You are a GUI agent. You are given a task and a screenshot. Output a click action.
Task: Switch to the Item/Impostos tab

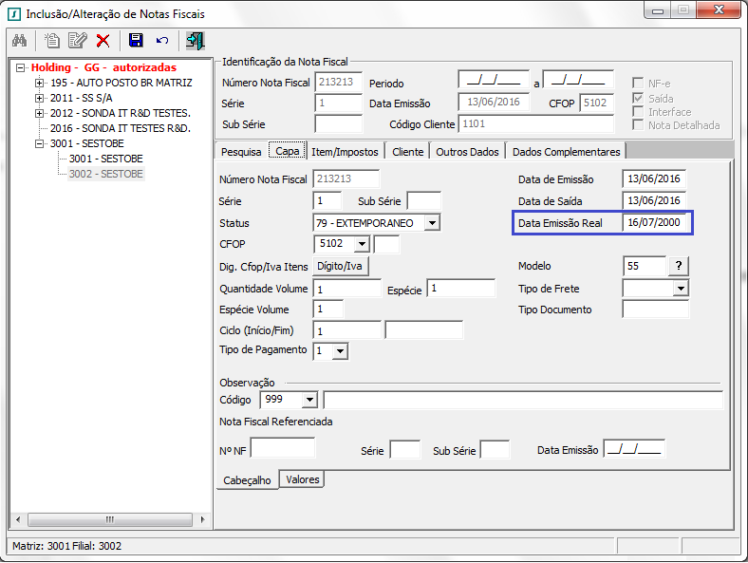pyautogui.click(x=346, y=152)
